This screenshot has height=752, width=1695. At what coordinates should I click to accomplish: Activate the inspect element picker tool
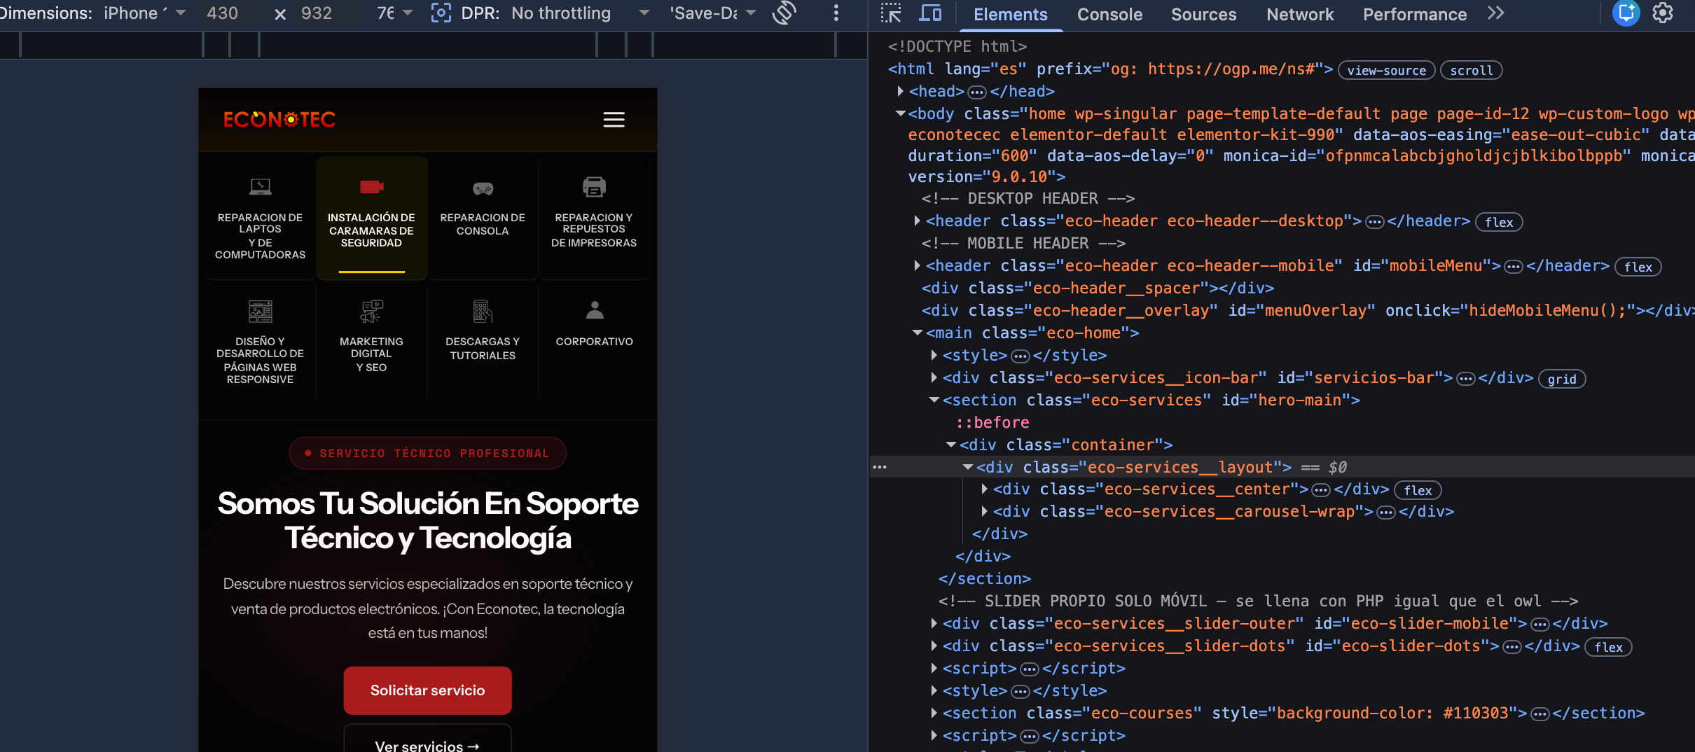pos(891,13)
